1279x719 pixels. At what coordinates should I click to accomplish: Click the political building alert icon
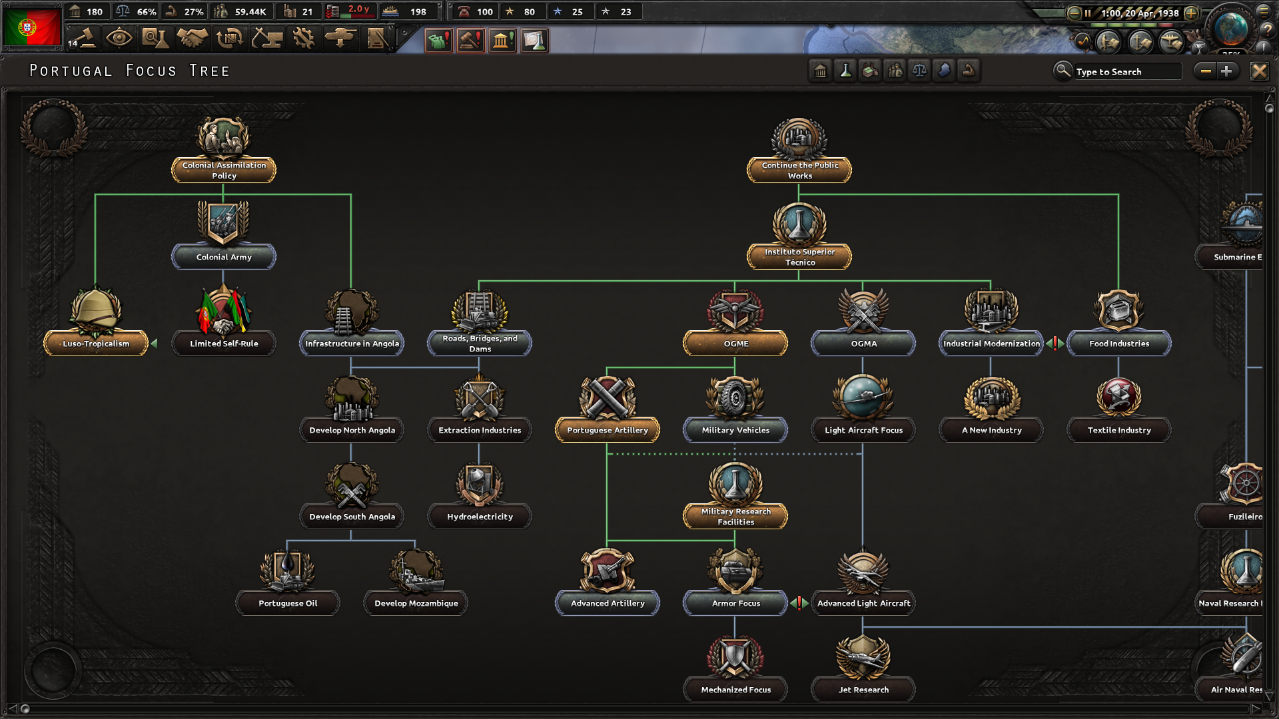[502, 41]
